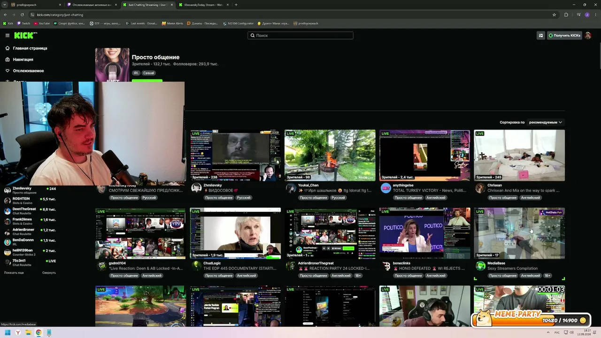Open FrankDimes channel in sidebar

pos(30,221)
